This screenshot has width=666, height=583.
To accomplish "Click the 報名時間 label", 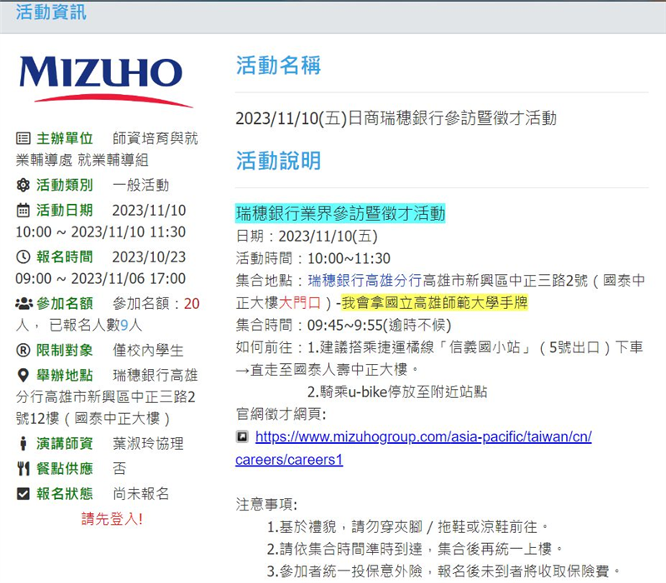I will pyautogui.click(x=65, y=257).
